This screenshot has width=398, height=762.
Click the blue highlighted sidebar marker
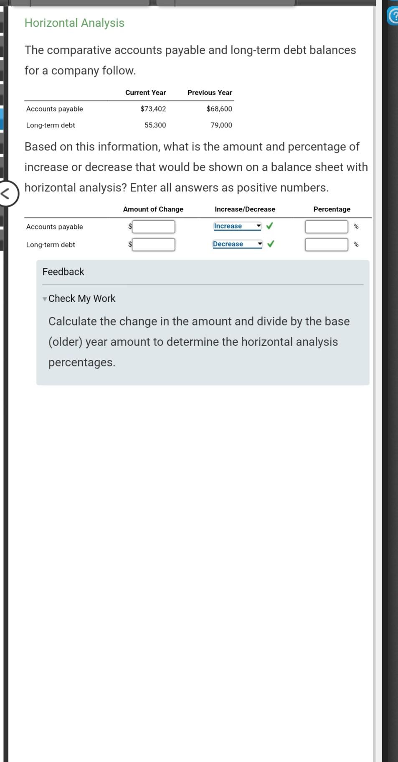coord(2,119)
